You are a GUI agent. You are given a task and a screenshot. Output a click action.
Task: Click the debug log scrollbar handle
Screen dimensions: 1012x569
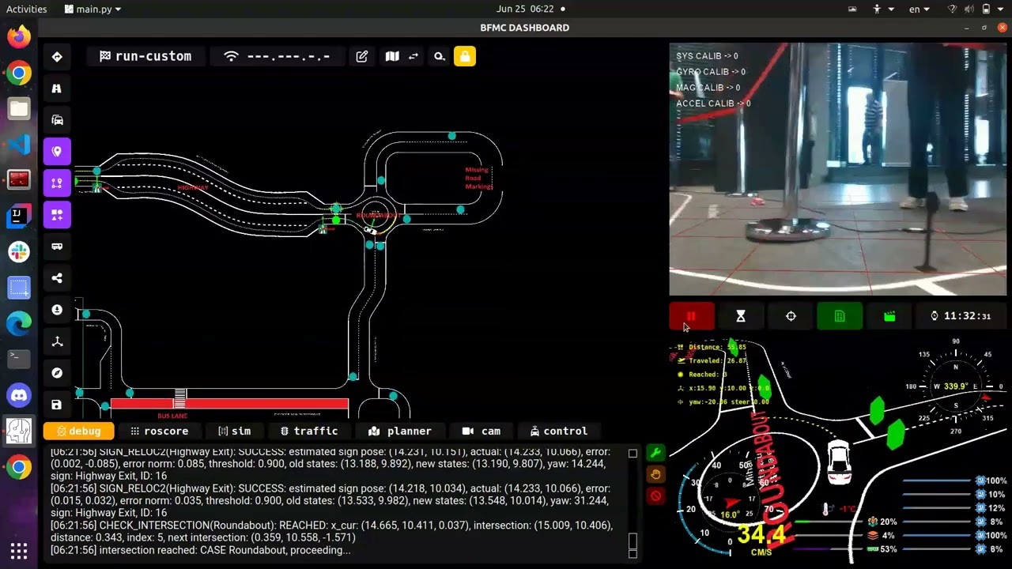(632, 541)
